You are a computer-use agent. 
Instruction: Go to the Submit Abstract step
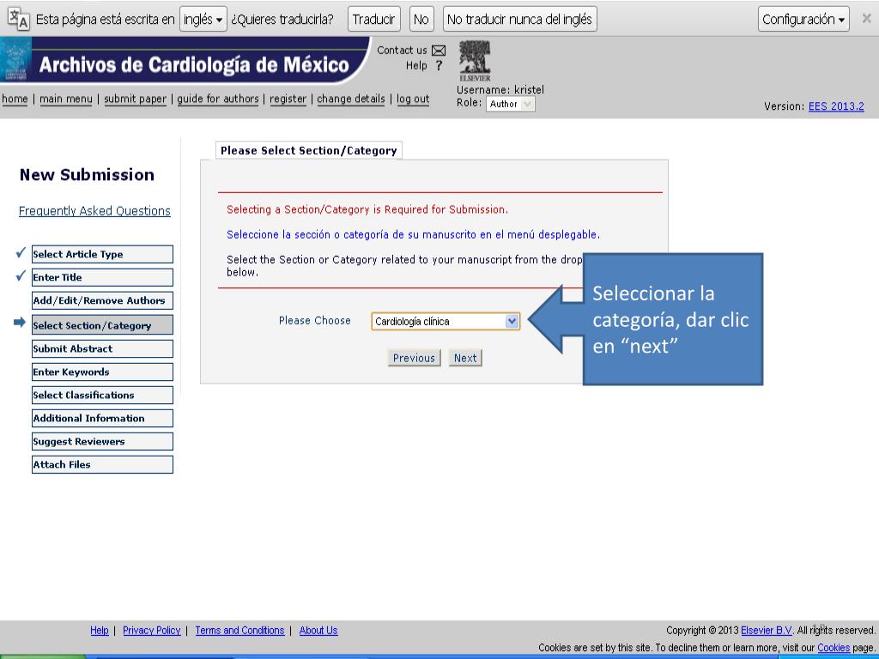click(102, 349)
